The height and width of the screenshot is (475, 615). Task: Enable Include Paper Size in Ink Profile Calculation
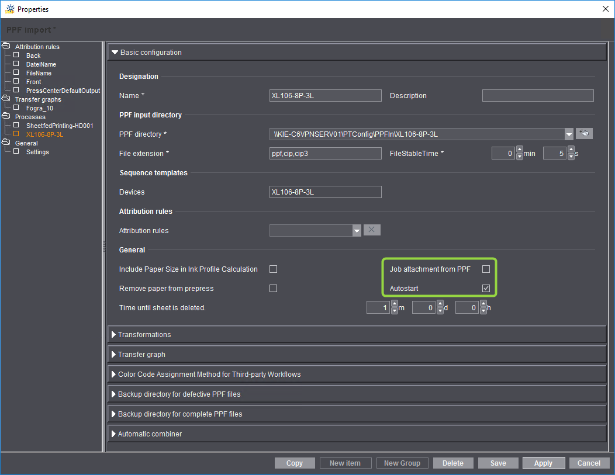pos(273,269)
